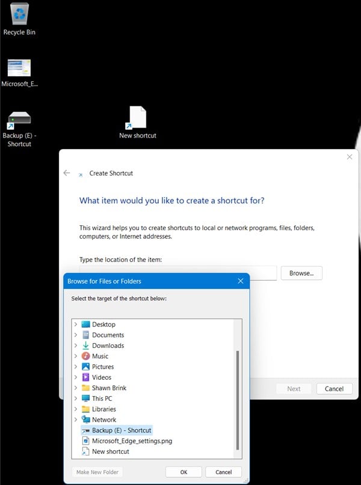Close the Create Shortcut wizard window

pyautogui.click(x=350, y=157)
